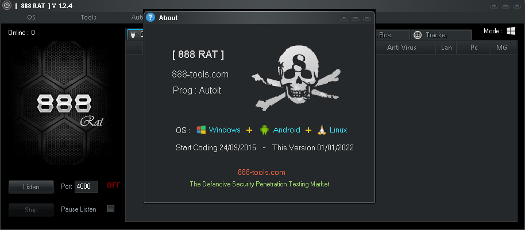Click This Version 01/01/2022 text
This screenshot has width=525, height=230.
point(313,147)
